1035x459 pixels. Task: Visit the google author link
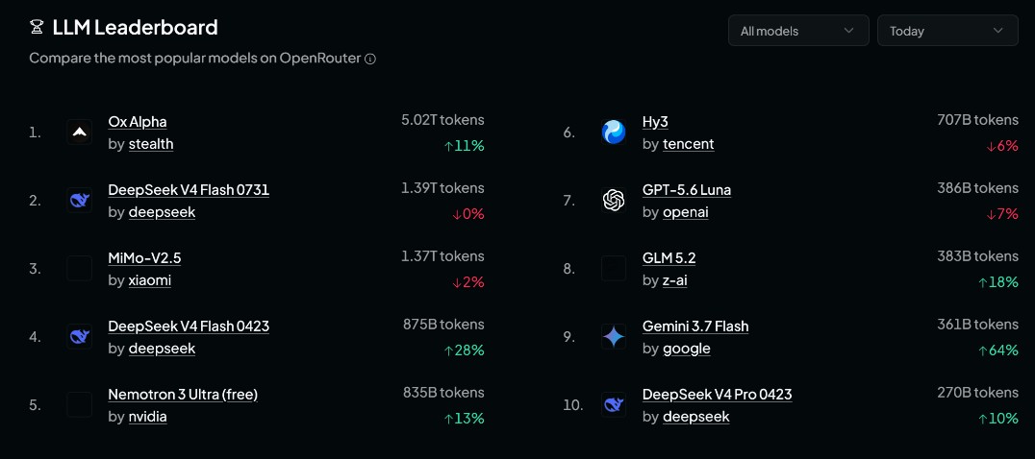(x=687, y=349)
